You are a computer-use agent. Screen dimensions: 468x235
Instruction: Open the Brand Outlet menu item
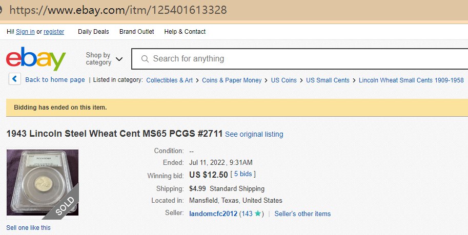(x=136, y=32)
